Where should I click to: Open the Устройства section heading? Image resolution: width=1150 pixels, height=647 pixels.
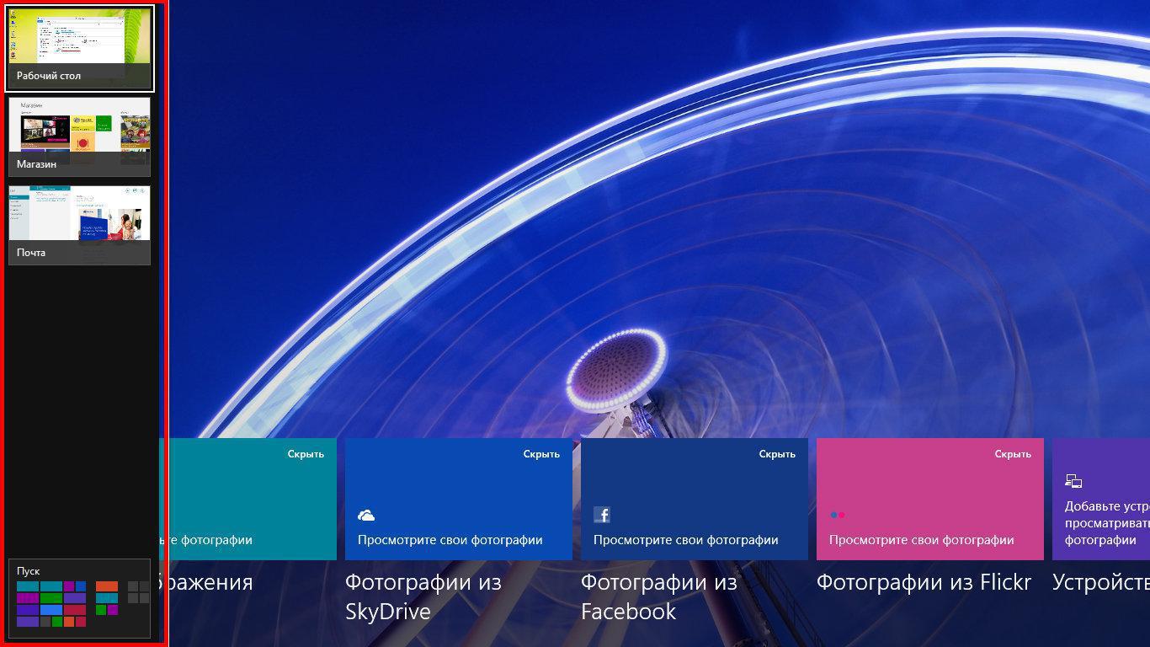coord(1101,582)
